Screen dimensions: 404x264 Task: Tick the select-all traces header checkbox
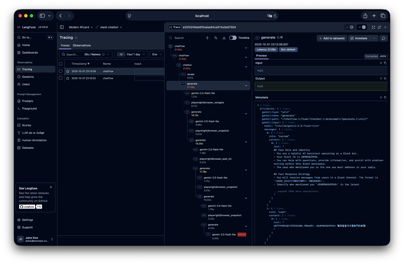(x=61, y=64)
